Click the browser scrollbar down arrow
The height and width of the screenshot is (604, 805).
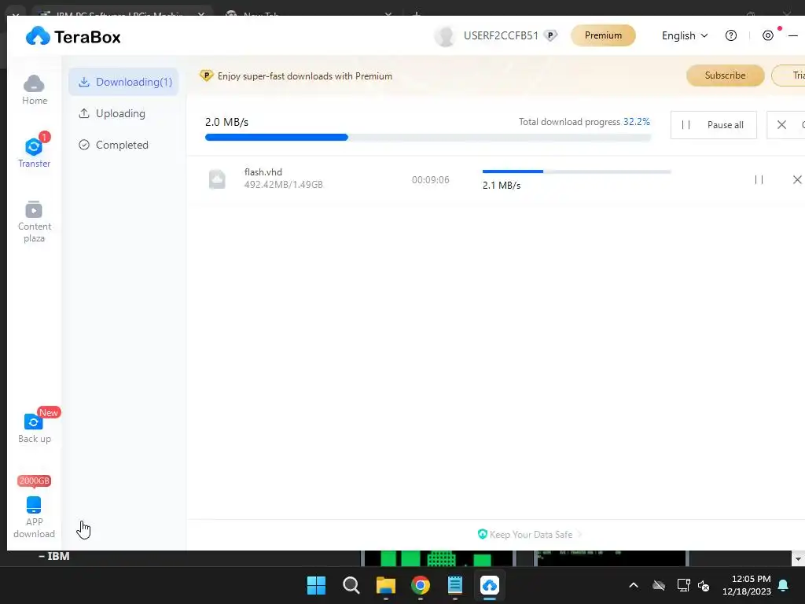pyautogui.click(x=798, y=558)
